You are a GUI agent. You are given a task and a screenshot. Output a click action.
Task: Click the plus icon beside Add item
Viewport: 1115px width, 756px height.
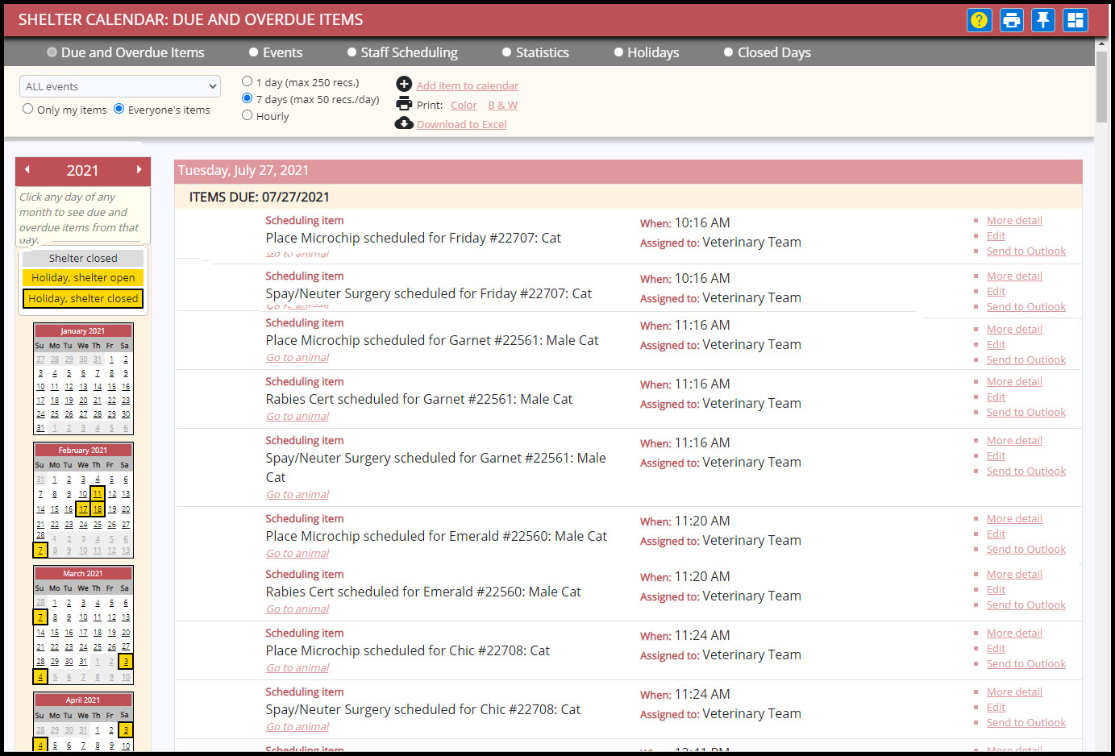click(404, 84)
